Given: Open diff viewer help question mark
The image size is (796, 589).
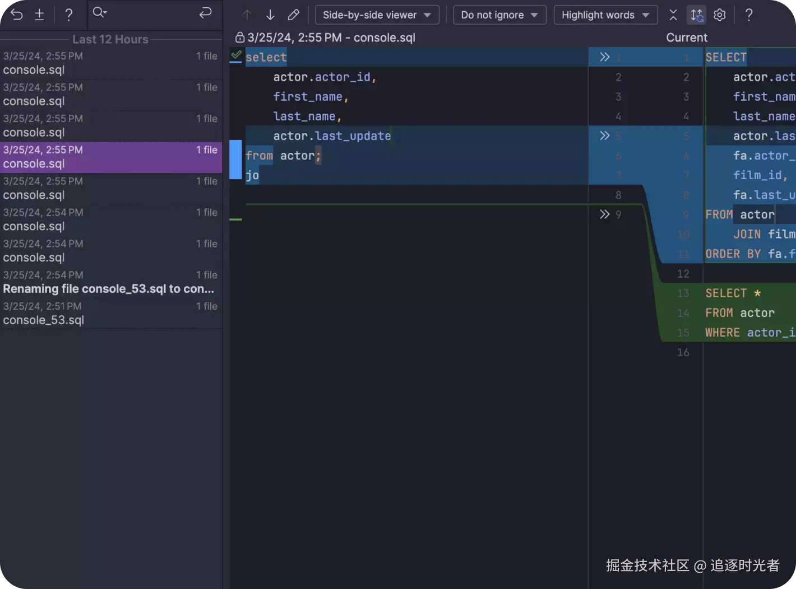Looking at the screenshot, I should coord(749,15).
